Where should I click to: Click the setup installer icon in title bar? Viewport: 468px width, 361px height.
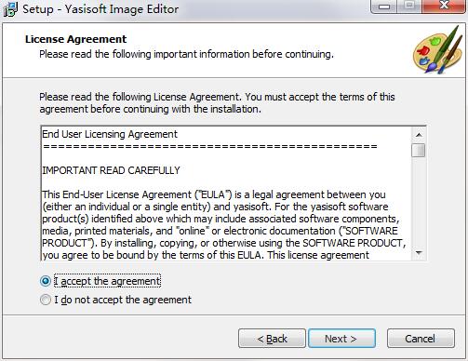coord(10,9)
